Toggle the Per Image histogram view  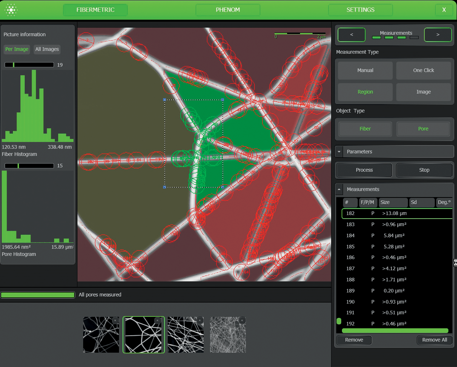pos(17,49)
